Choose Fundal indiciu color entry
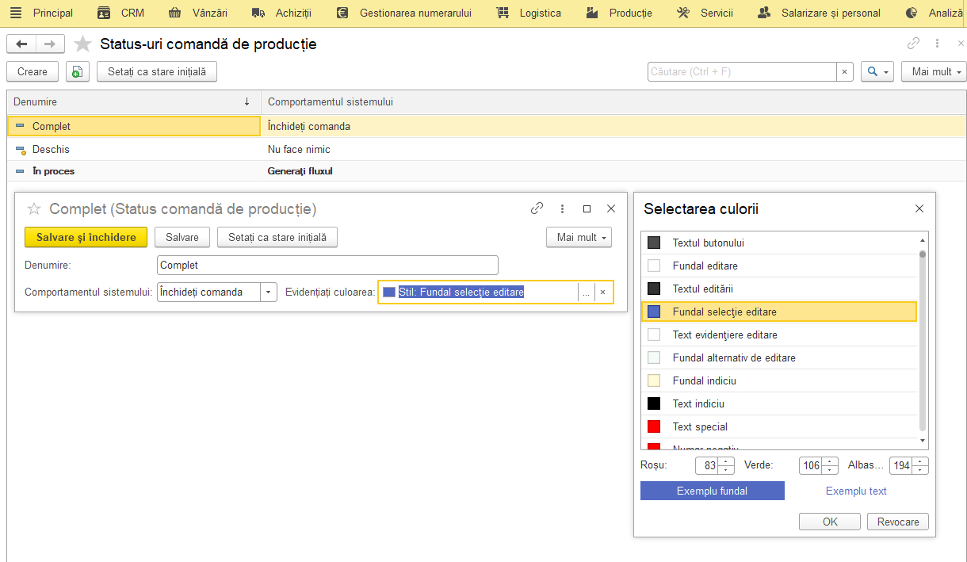 779,380
